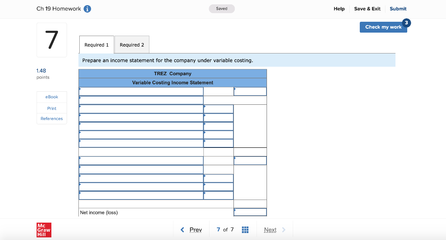The height and width of the screenshot is (240, 446).
Task: Click the Next question link
Action: click(x=274, y=230)
